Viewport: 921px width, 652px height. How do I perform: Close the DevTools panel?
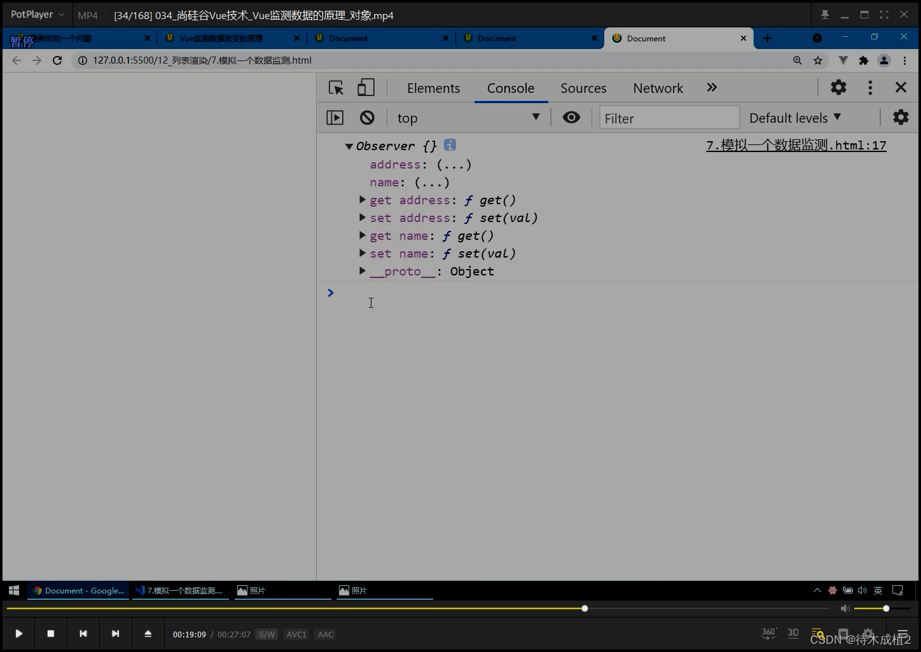(901, 88)
